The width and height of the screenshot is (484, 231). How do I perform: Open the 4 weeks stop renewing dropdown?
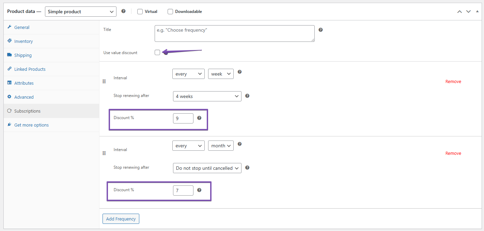[207, 96]
